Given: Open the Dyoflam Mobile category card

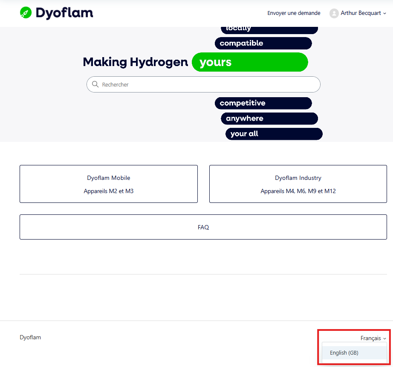Looking at the screenshot, I should (x=109, y=184).
